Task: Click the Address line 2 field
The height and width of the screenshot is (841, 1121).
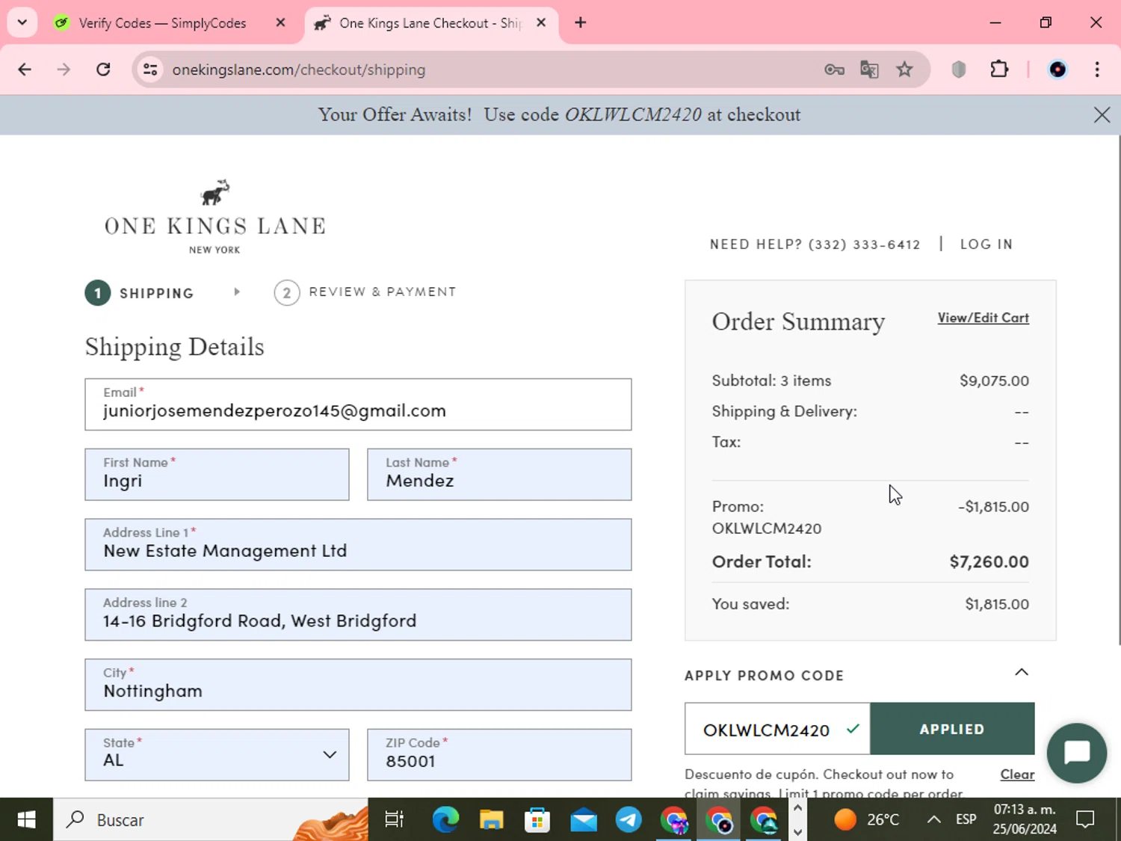Action: click(358, 615)
